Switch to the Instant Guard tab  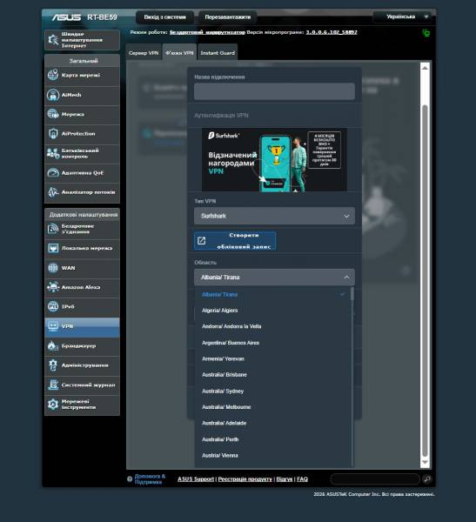pos(218,52)
